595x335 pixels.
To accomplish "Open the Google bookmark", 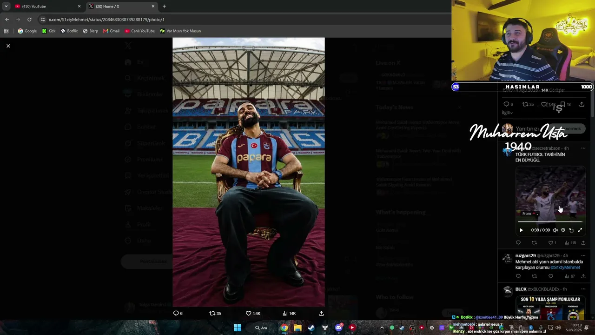I will tap(27, 31).
